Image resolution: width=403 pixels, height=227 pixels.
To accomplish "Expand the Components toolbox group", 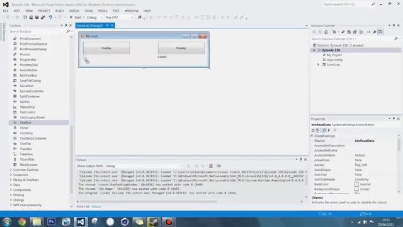I will pyautogui.click(x=11, y=190).
